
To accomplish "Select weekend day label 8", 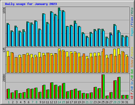I will coord(36,102).
